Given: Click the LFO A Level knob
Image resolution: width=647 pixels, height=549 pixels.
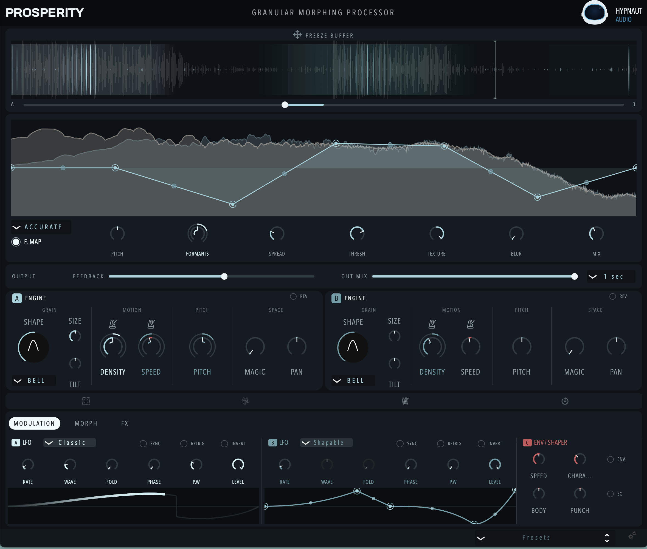Looking at the screenshot, I should click(x=238, y=465).
